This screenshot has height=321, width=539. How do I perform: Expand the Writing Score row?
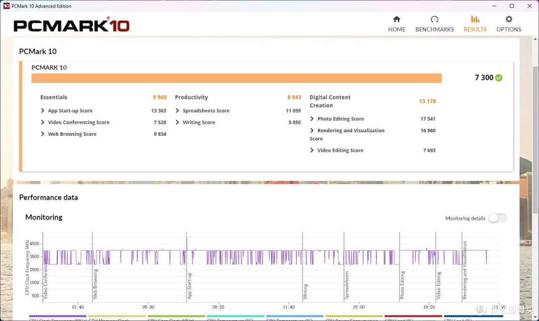(178, 122)
